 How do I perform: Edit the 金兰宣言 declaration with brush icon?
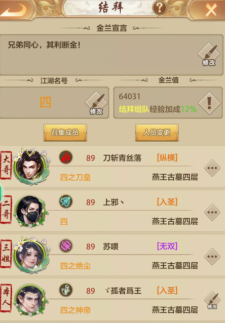coord(209,55)
